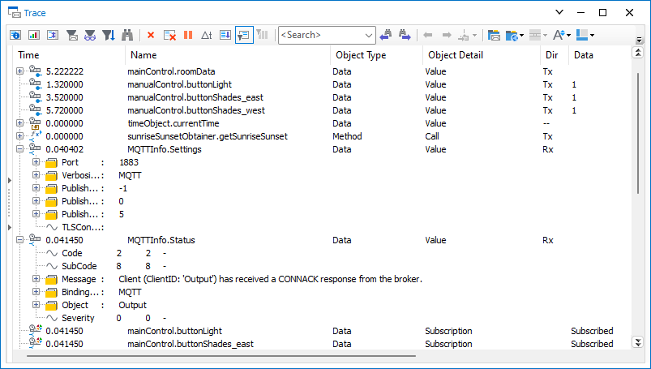Click the vertical scrollbar thumb
Image resolution: width=651 pixels, height=369 pixels.
pyautogui.click(x=638, y=133)
